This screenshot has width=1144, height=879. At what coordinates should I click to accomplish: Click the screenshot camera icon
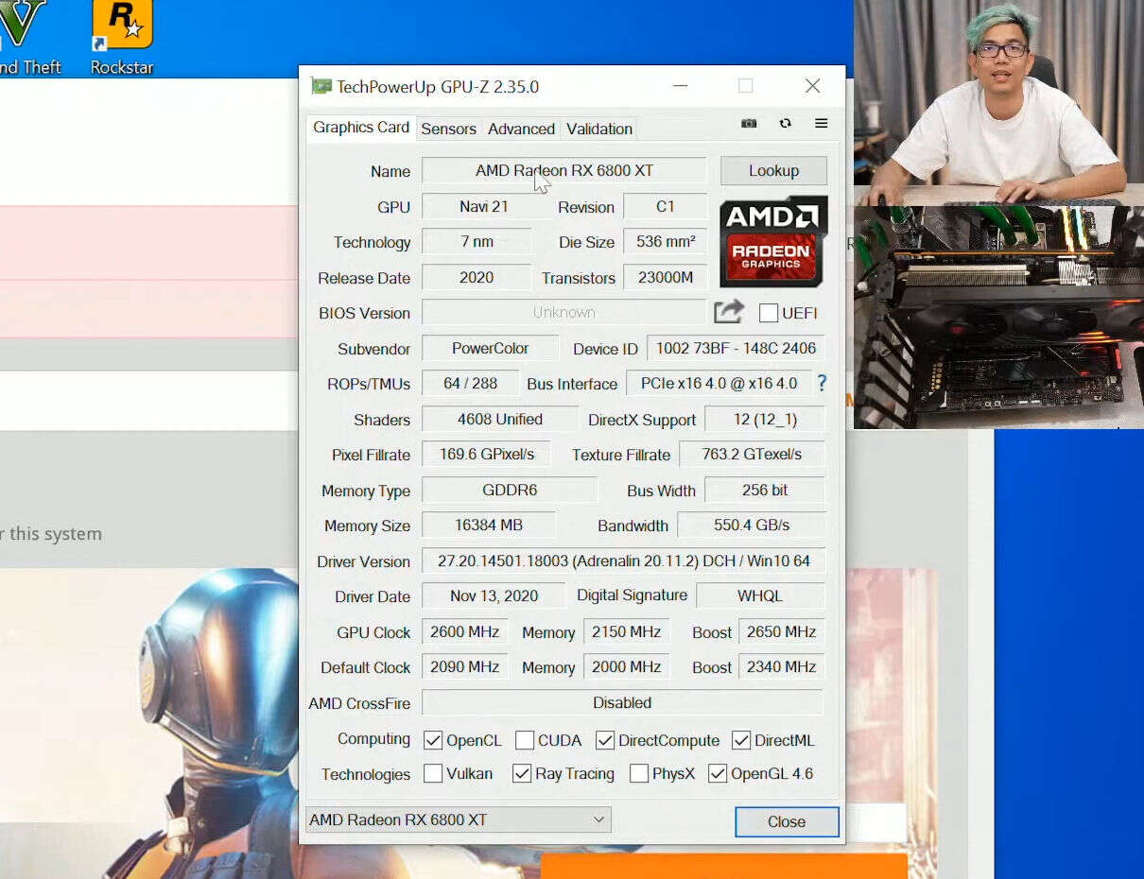point(749,124)
